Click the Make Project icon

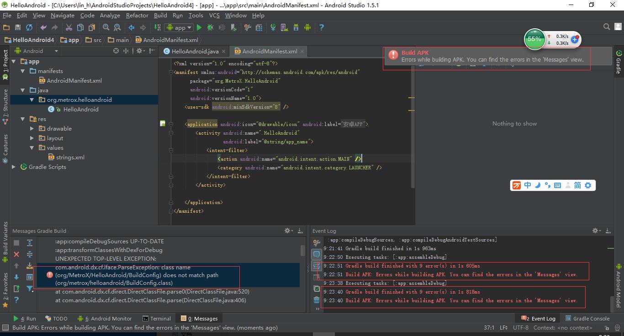tap(158, 27)
